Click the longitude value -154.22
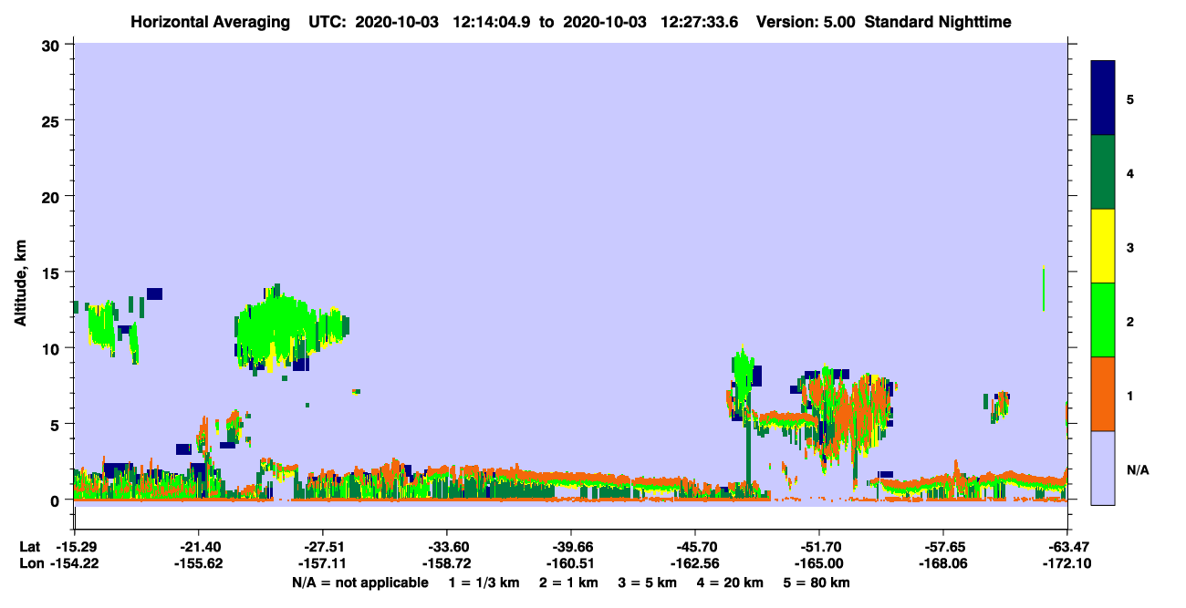Viewport: 1186px width, 608px height. coord(75,564)
